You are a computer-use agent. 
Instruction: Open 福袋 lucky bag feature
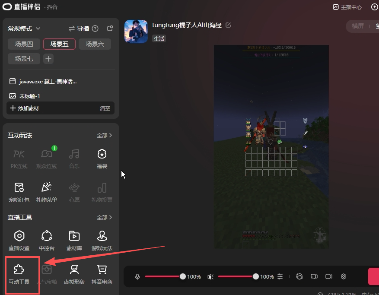(x=102, y=158)
